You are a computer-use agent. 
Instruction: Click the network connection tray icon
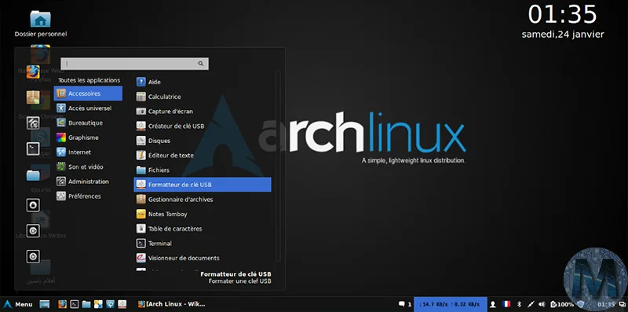pyautogui.click(x=531, y=304)
